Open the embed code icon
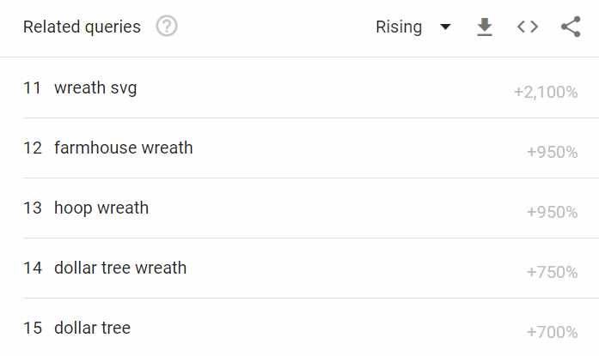599x356 pixels. point(528,27)
